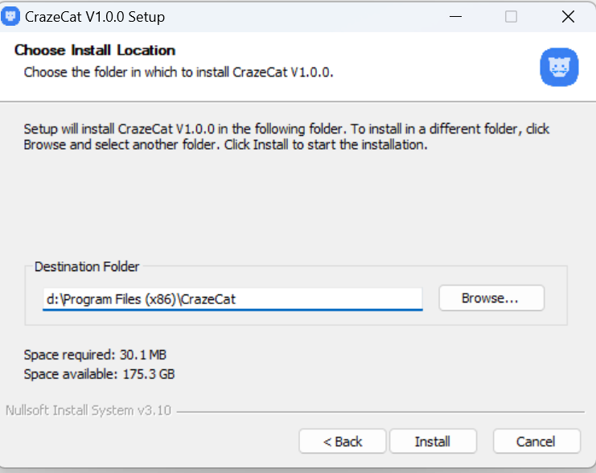Screen dimensions: 596x473
Task: Click the "Space required: 30.1 MB" text
Action: [x=95, y=355]
